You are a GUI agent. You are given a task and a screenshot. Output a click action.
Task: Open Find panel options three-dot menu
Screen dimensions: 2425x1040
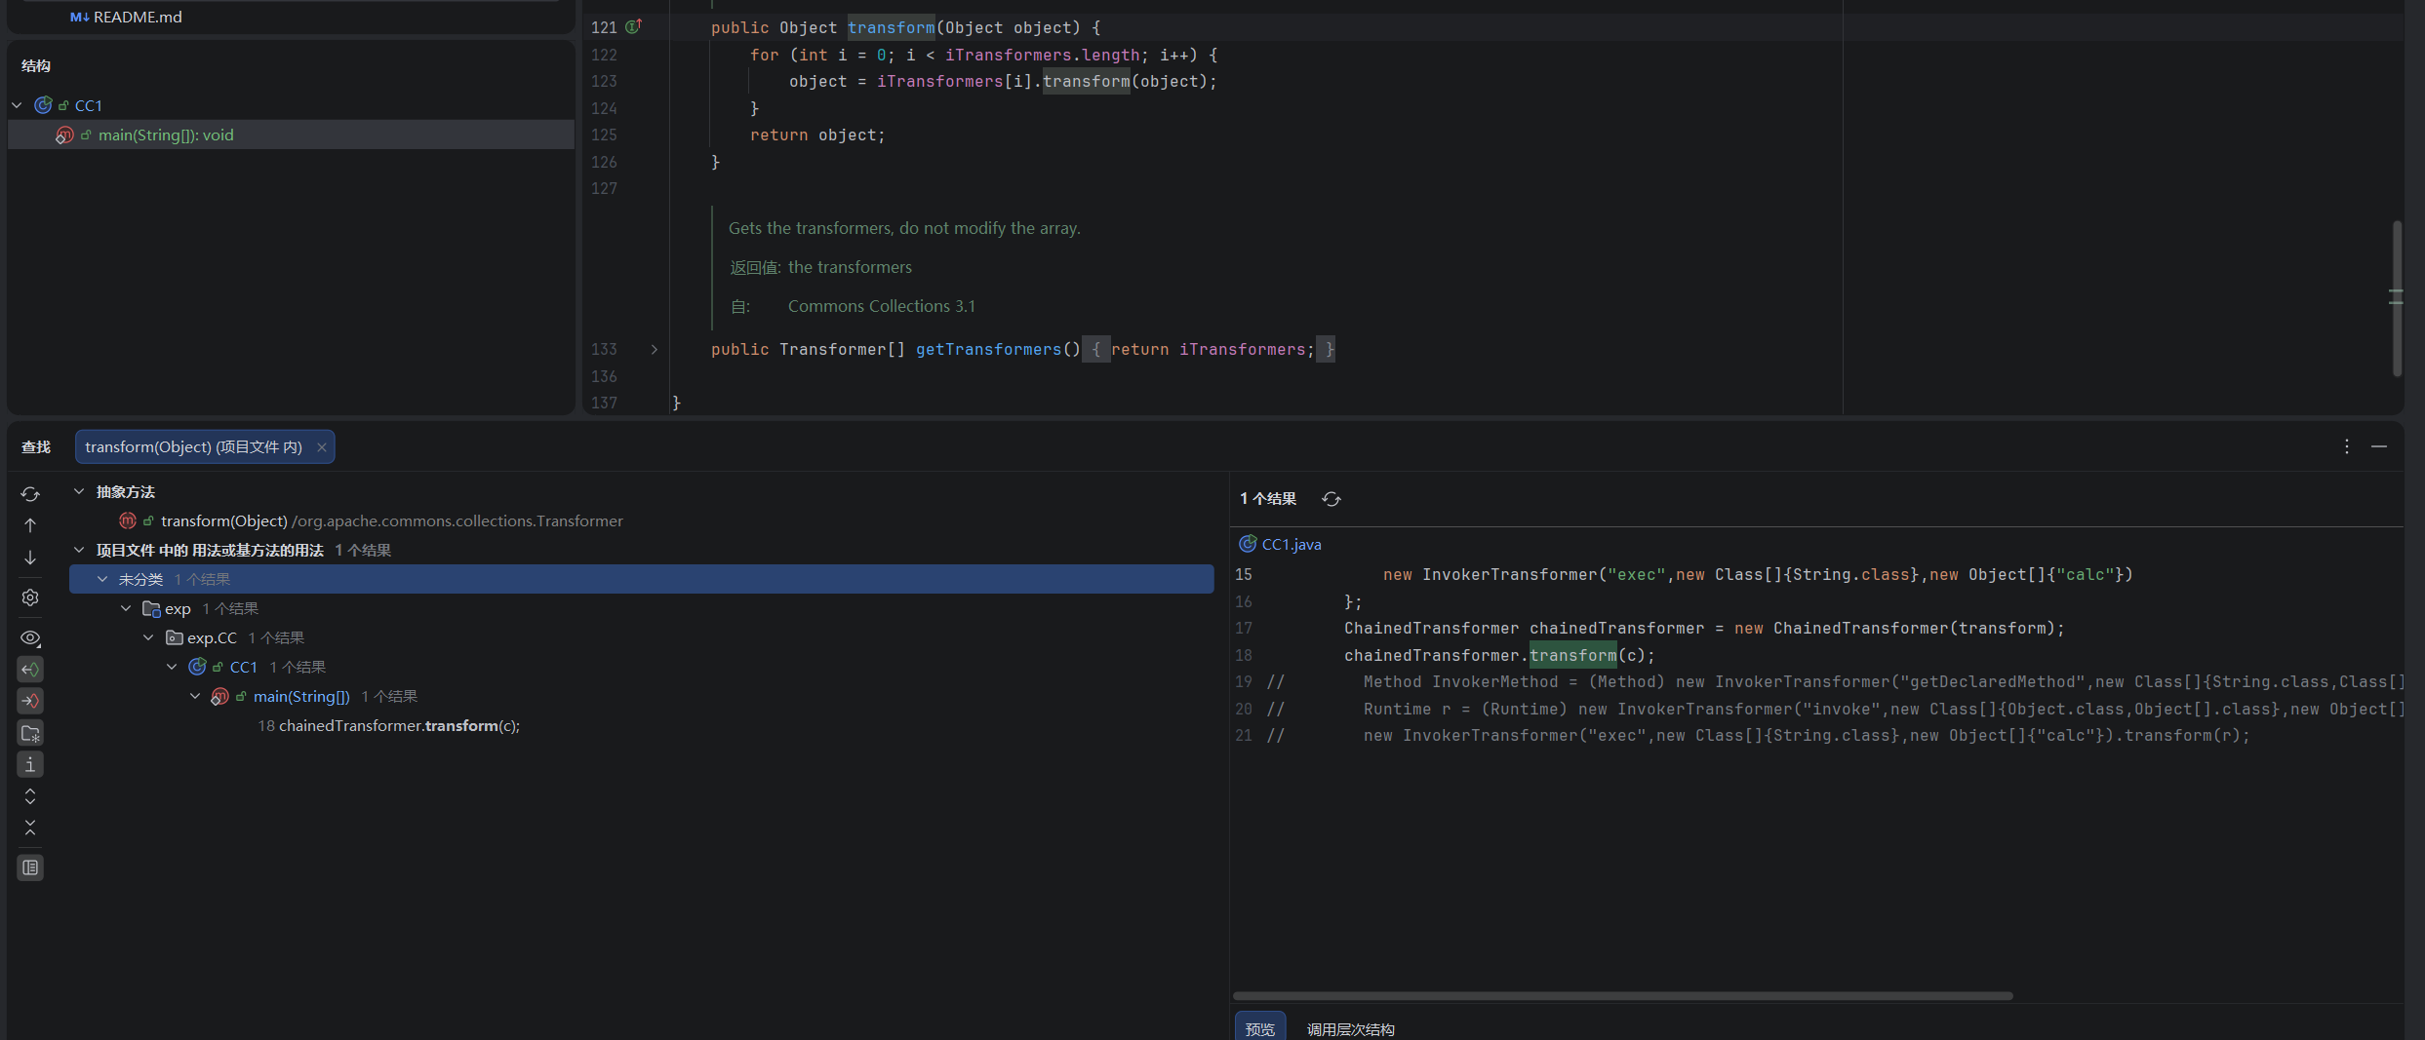(2347, 446)
